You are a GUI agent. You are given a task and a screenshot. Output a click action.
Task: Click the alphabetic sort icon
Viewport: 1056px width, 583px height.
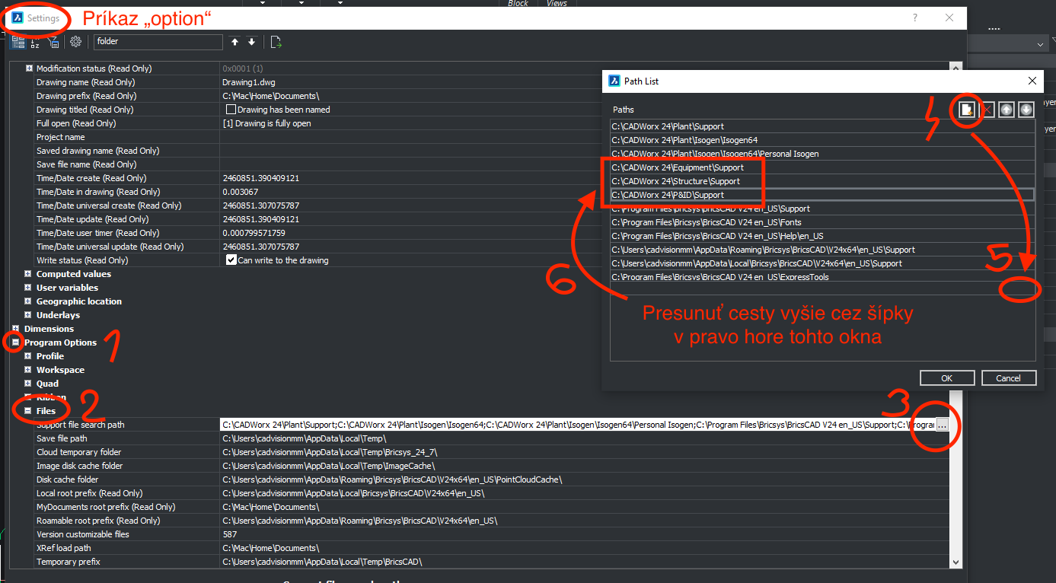pyautogui.click(x=35, y=42)
